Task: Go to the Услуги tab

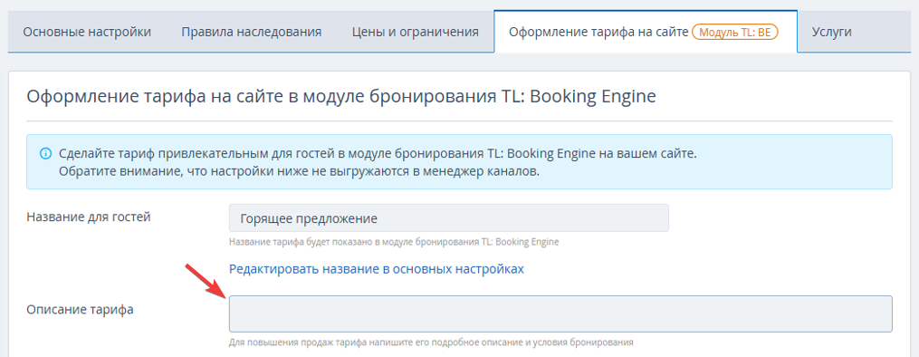Action: [832, 32]
